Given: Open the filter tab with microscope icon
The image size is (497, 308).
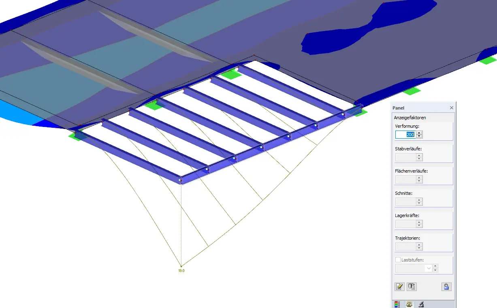Looking at the screenshot, I should coord(421,304).
